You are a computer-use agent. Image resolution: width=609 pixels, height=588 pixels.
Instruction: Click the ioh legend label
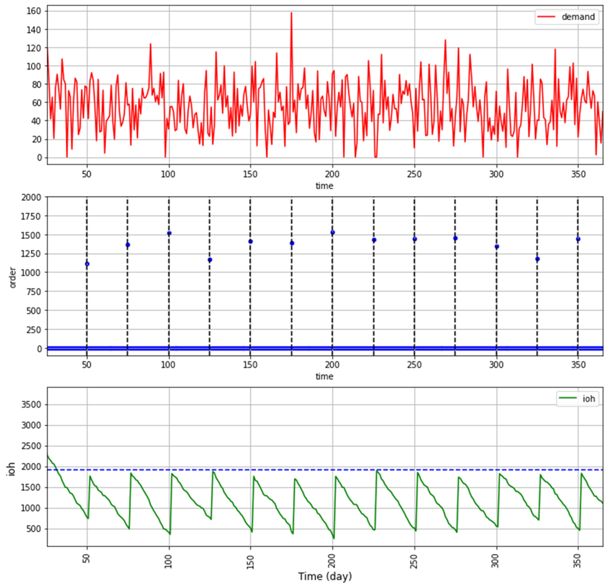589,399
